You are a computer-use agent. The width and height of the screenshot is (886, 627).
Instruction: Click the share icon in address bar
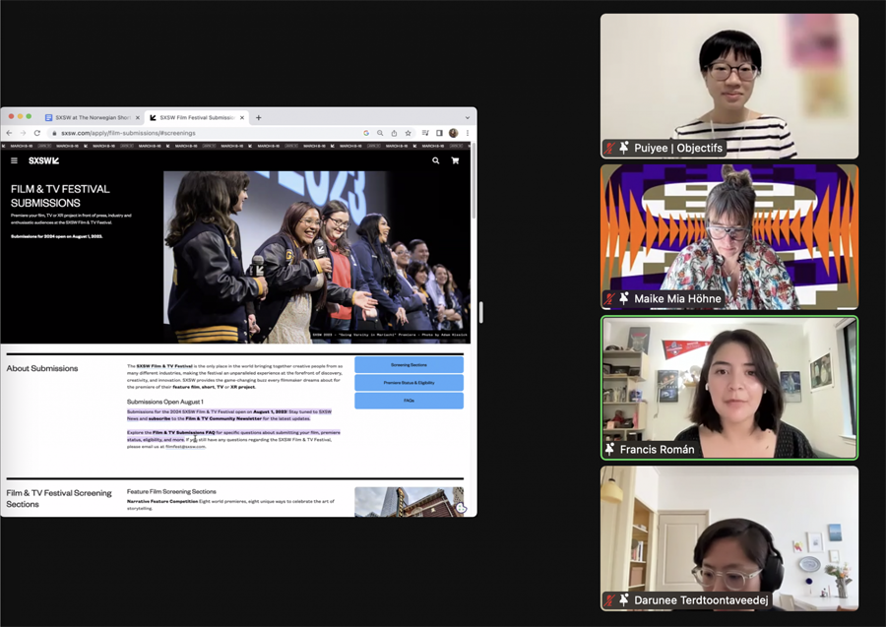tap(394, 133)
